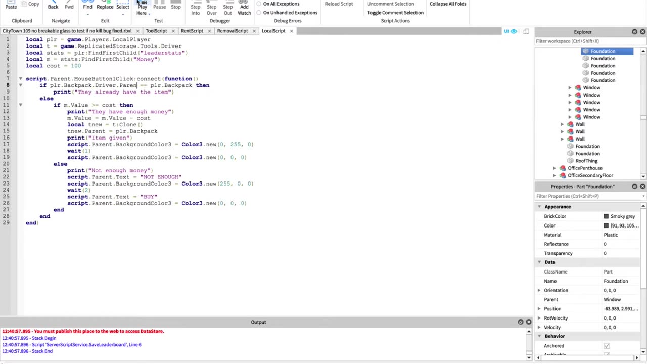Image resolution: width=647 pixels, height=364 pixels.
Task: Click the Explorer scrollbar down arrow
Action: (x=643, y=176)
